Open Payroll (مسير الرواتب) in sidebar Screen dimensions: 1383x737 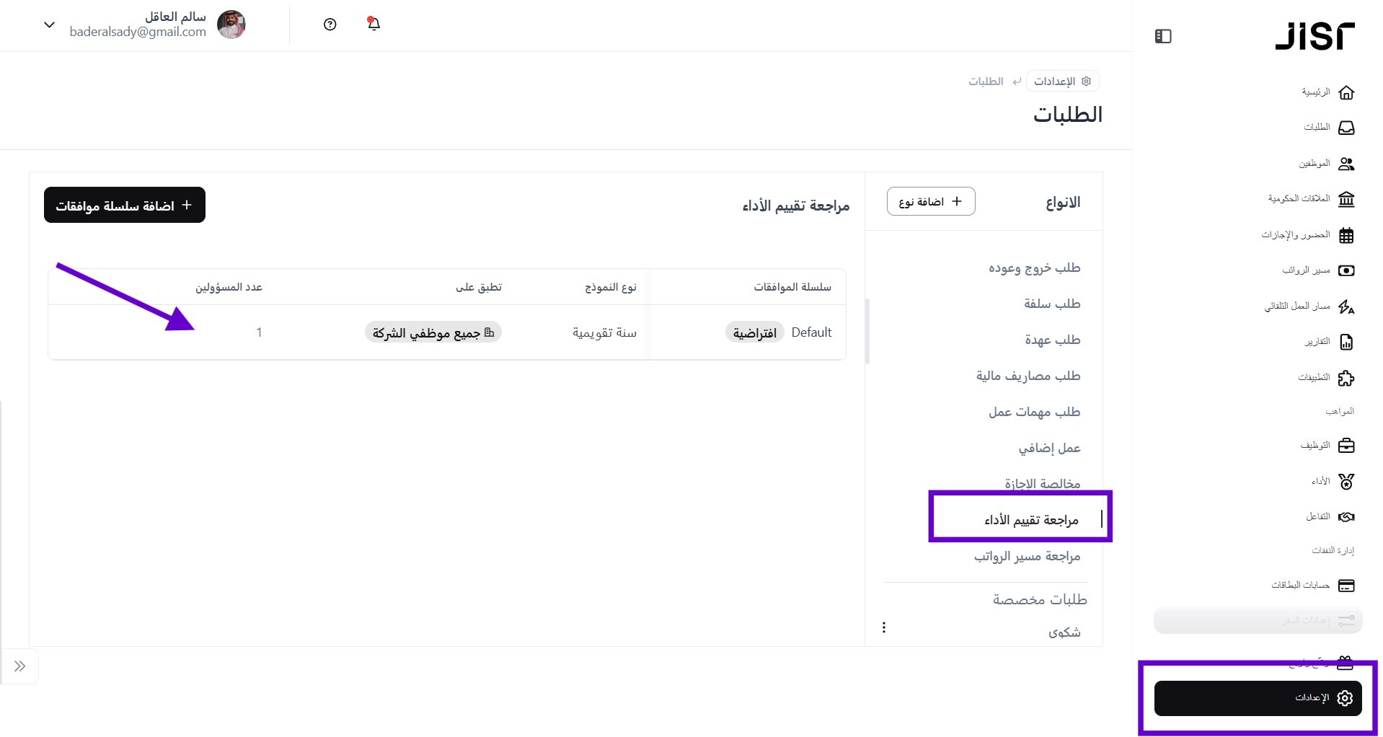pos(1346,270)
